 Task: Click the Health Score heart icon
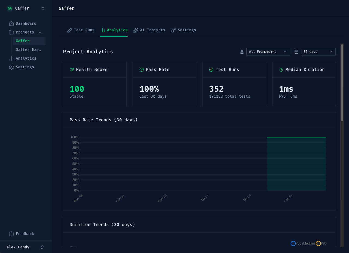72,70
